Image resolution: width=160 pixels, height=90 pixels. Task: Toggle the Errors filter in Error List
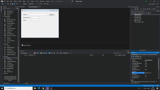point(36,53)
